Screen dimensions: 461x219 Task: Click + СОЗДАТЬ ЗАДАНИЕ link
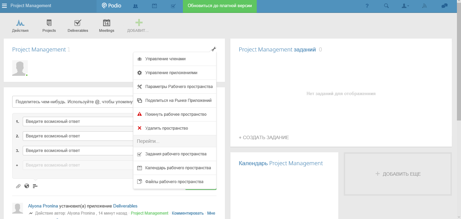point(264,137)
